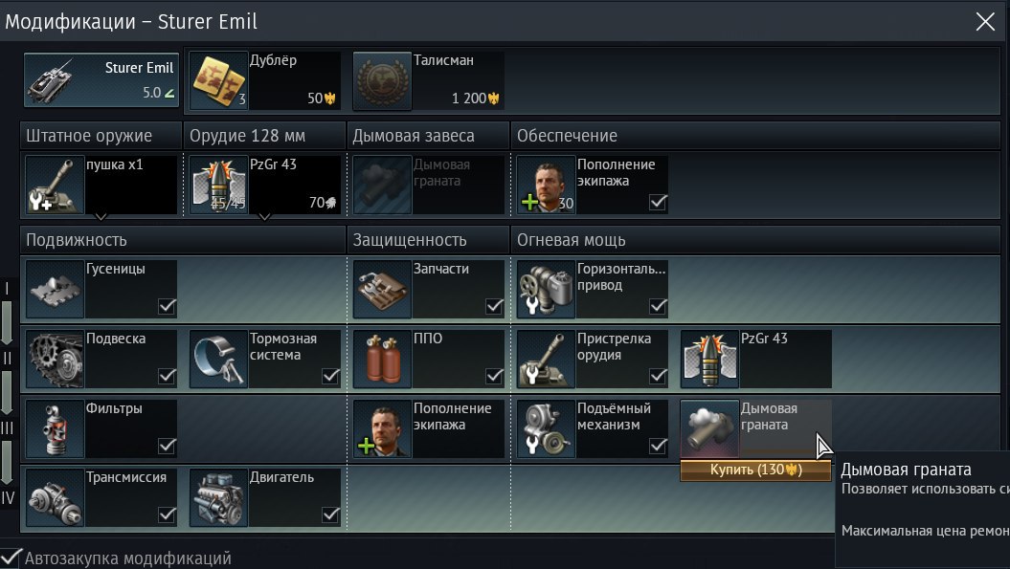Expand the PzGr 43 ammo dropdown arrow
Image resolution: width=1010 pixels, height=569 pixels.
click(265, 217)
